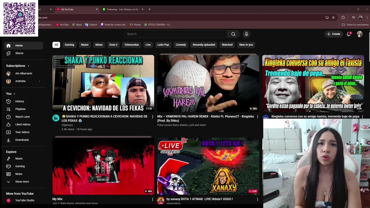Open xanaxydota live channel avatar

[x=161, y=200]
